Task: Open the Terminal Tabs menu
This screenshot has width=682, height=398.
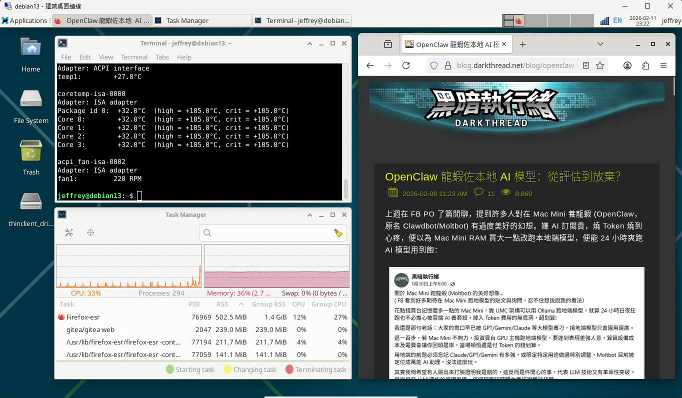Action: tap(162, 57)
